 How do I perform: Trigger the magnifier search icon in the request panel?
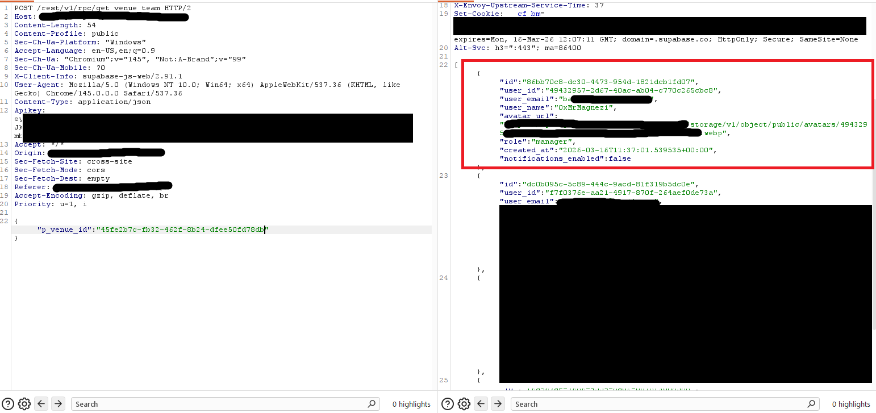372,404
